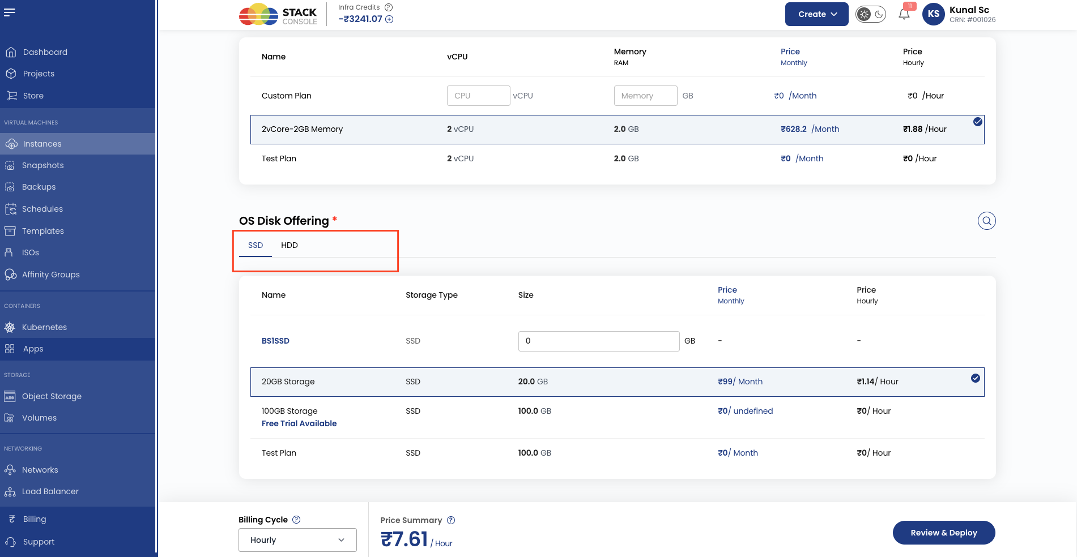The image size is (1077, 557).
Task: Click Snapshots icon in sidebar
Action: point(10,165)
